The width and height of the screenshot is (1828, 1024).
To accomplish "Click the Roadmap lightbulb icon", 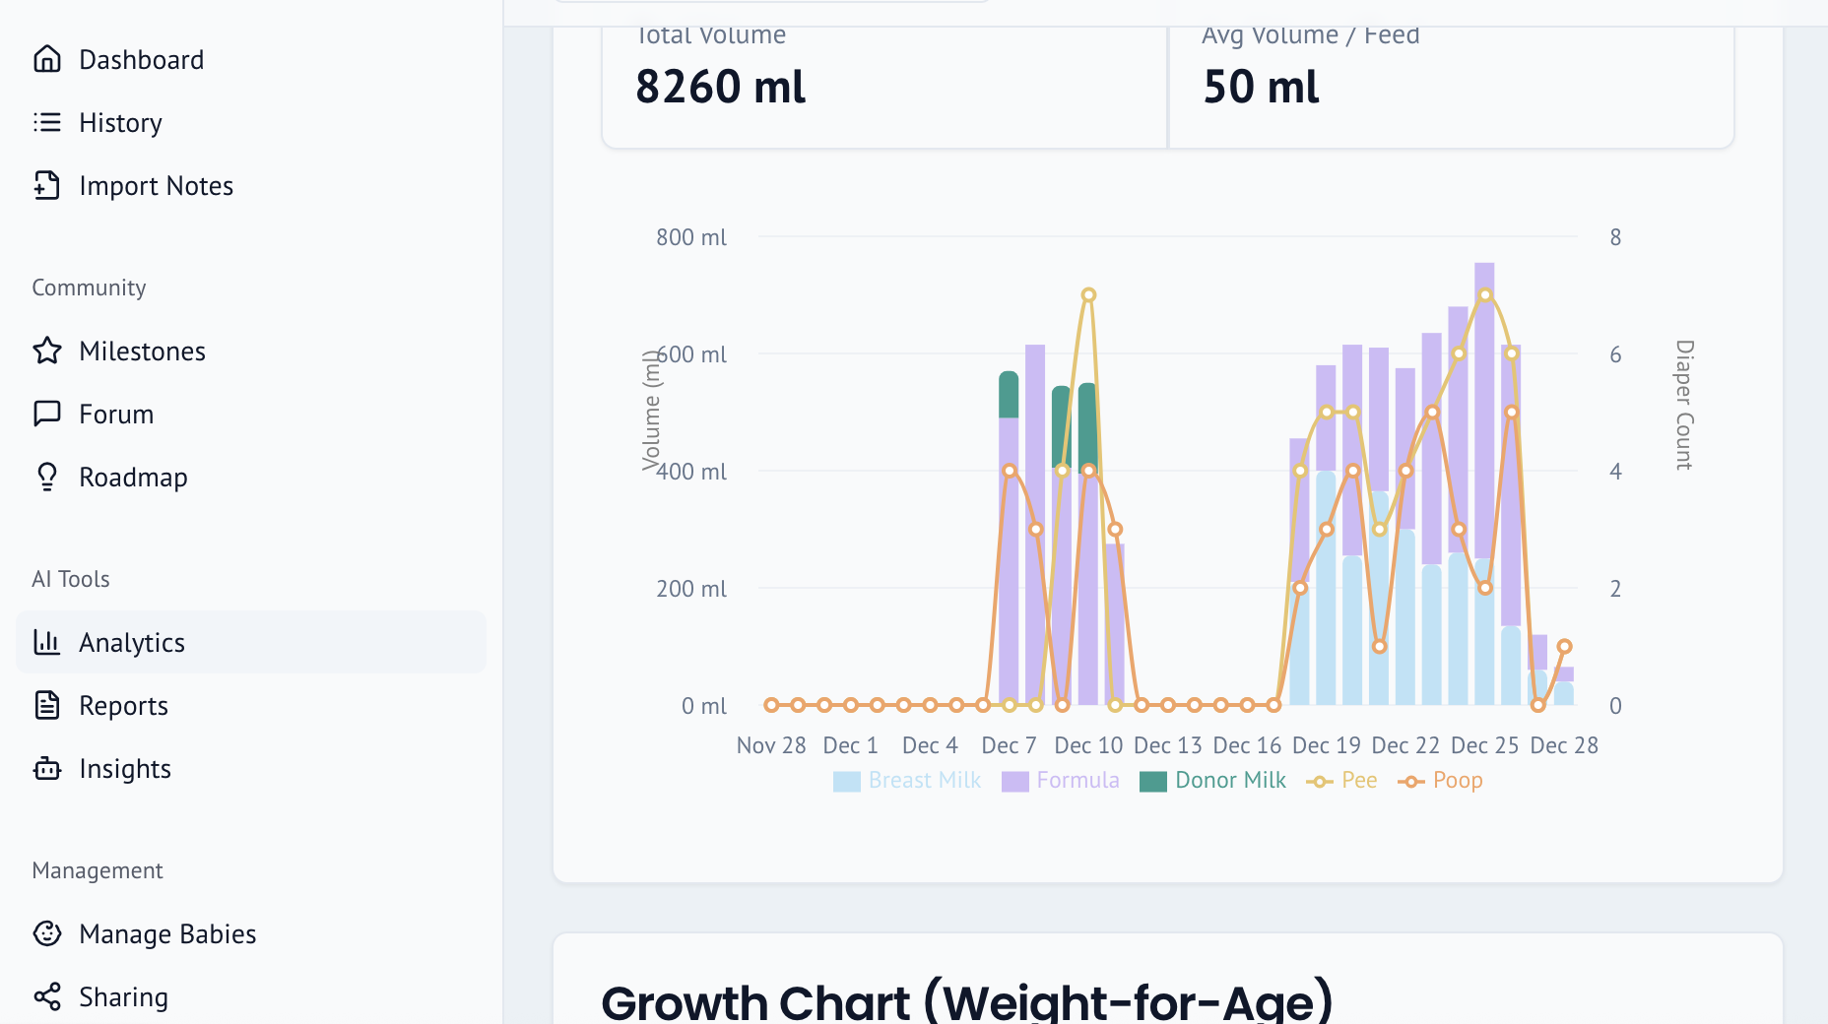I will (47, 477).
